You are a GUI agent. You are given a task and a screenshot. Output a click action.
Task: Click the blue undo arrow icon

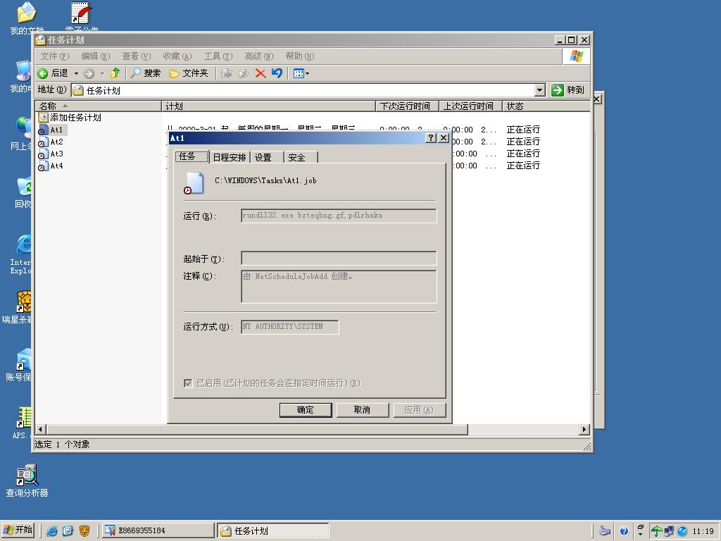pos(277,73)
